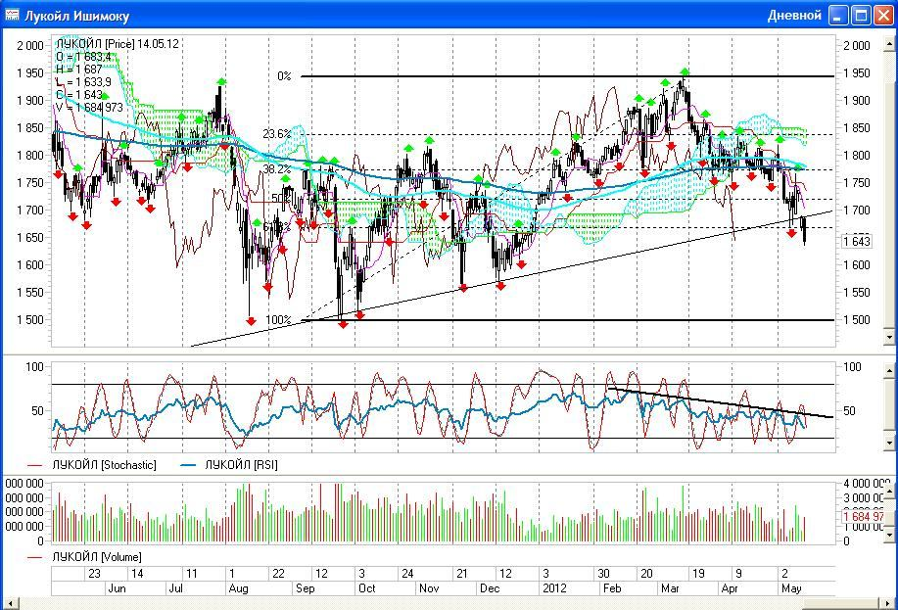
Task: Click the 23.6% Fibonacci level label
Action: [277, 134]
